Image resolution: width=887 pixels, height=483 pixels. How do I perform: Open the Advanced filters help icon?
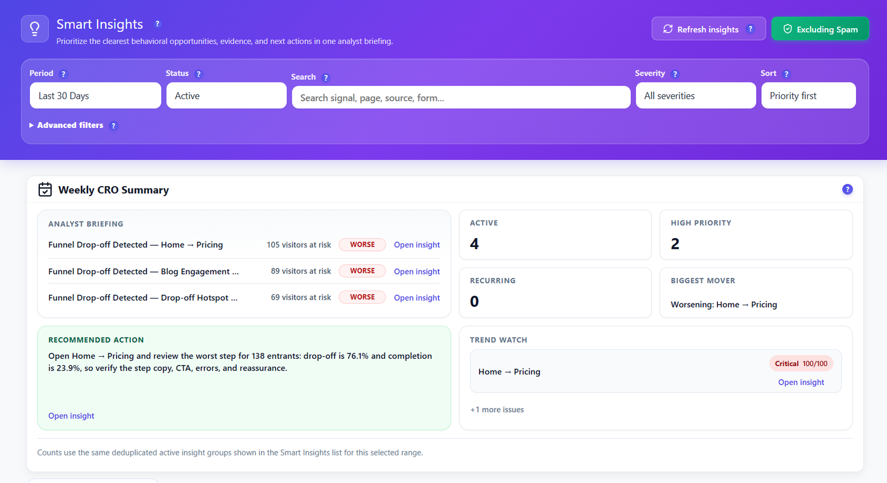114,126
